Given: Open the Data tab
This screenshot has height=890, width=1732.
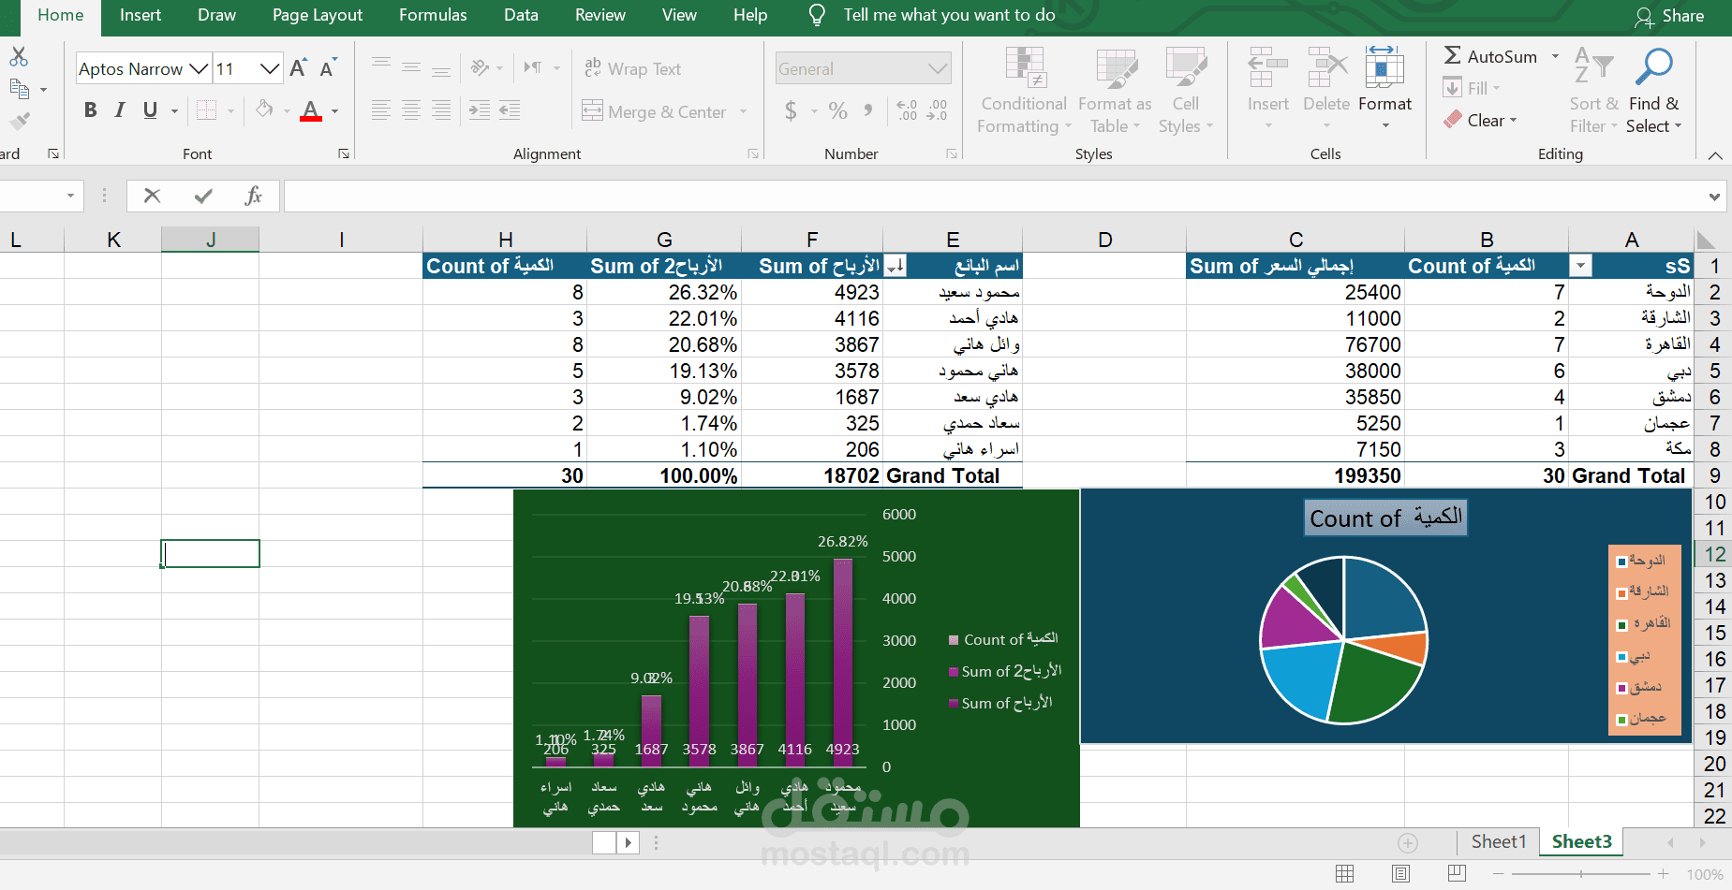Looking at the screenshot, I should click(x=521, y=15).
